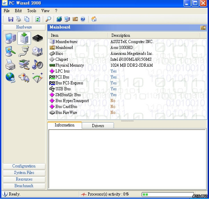This screenshot has height=199, width=209.
Task: Select the SMBus/i2c Bus row
Action: tap(127, 95)
